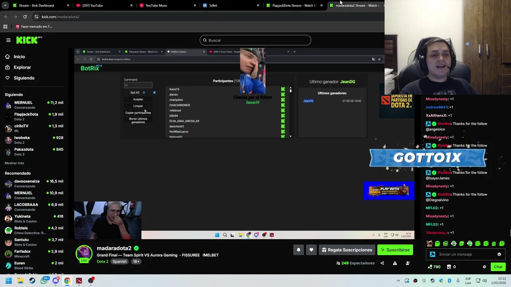Open Fazer mercado em F... bookmark
Viewport: 511px width, 287px height.
coord(34,27)
